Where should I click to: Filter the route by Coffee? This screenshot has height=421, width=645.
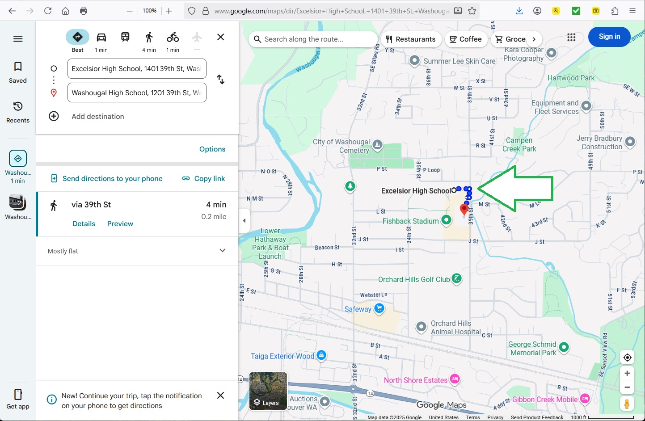465,39
